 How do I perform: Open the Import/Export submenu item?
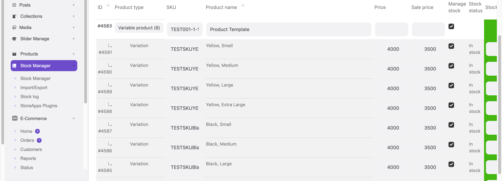coord(34,88)
